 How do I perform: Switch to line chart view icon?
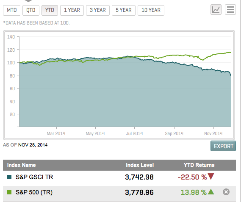point(216,10)
